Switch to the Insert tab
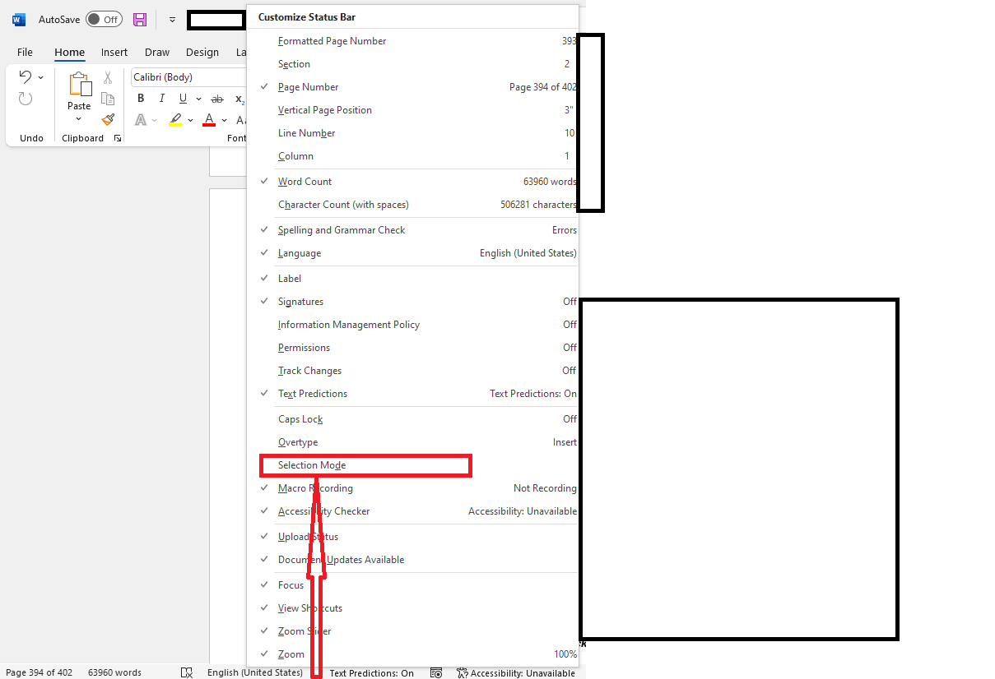 tap(114, 52)
